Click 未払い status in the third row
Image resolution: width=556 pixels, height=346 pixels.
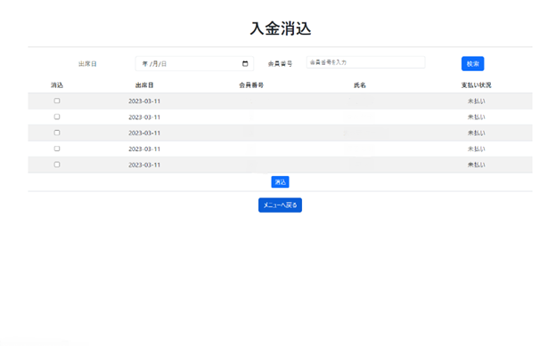point(476,133)
